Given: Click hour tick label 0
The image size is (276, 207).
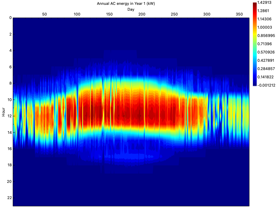Looking at the screenshot, I should [x=10, y=18].
